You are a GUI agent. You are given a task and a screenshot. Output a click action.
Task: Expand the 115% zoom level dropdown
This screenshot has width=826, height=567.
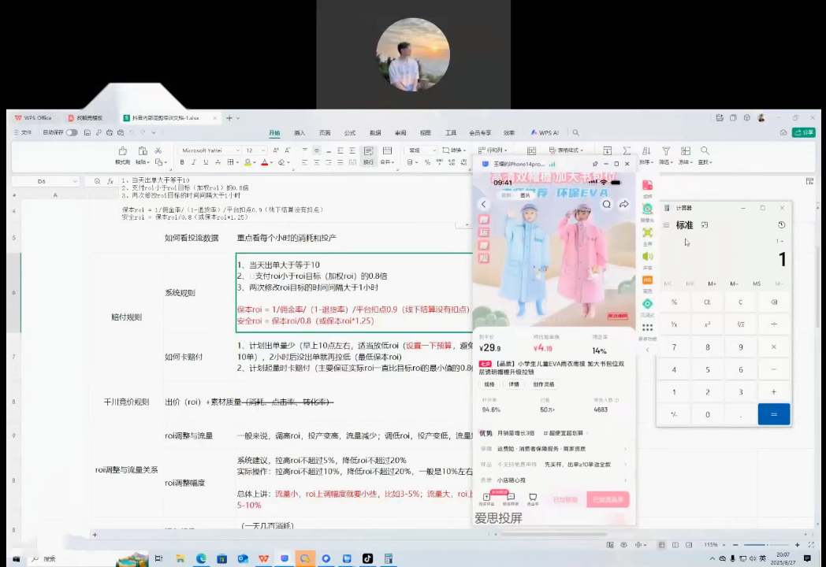pos(724,544)
